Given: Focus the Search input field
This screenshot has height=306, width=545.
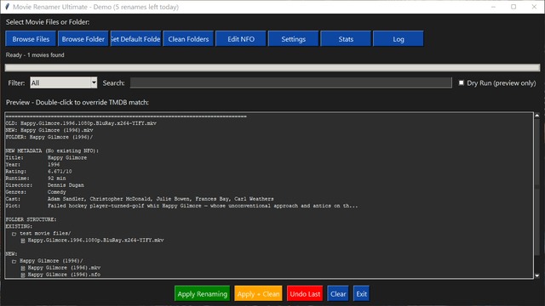Looking at the screenshot, I should coord(291,82).
